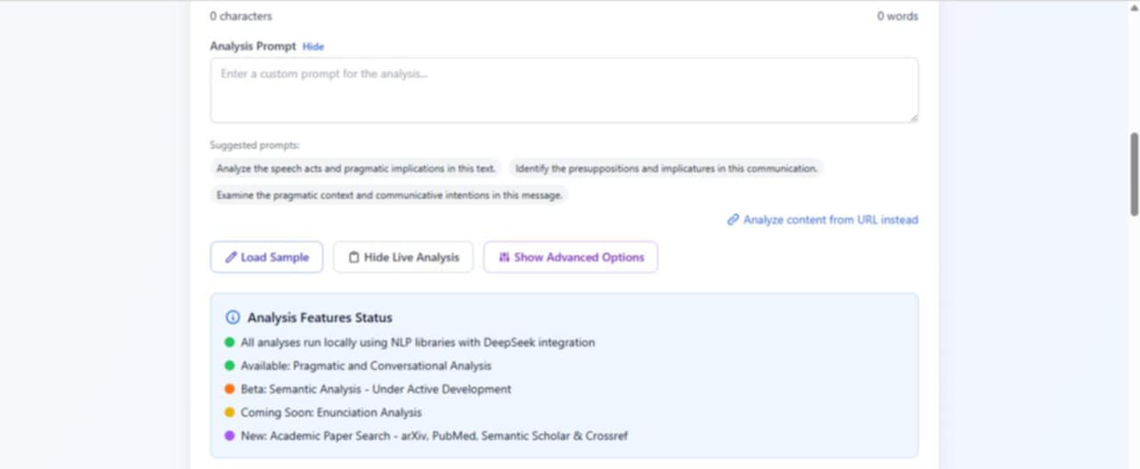Click the Load Sample button
The height and width of the screenshot is (469, 1140).
click(x=266, y=257)
